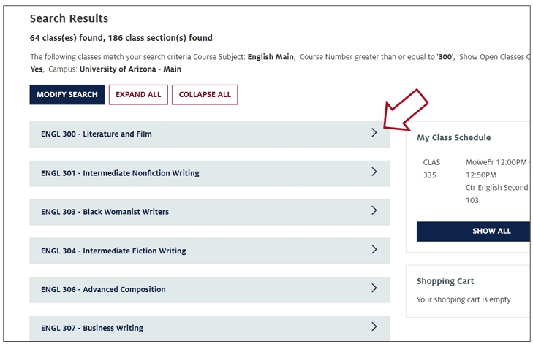Click the Shopping Cart heading
The image size is (533, 344).
pos(445,281)
